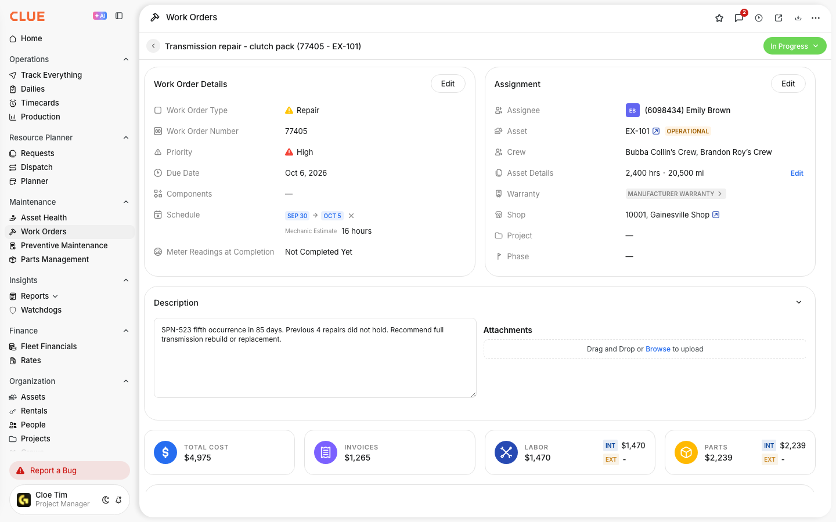This screenshot has width=836, height=522.
Task: Open Gainesville Shop external link icon
Action: [x=716, y=215]
